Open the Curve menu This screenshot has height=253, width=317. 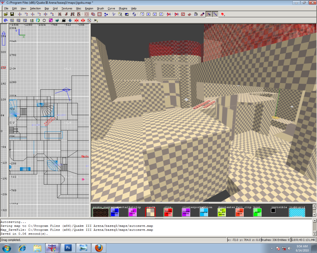pos(111,8)
